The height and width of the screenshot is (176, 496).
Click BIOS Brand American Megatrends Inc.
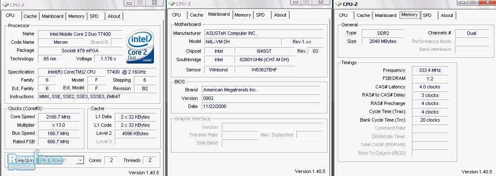click(x=261, y=90)
